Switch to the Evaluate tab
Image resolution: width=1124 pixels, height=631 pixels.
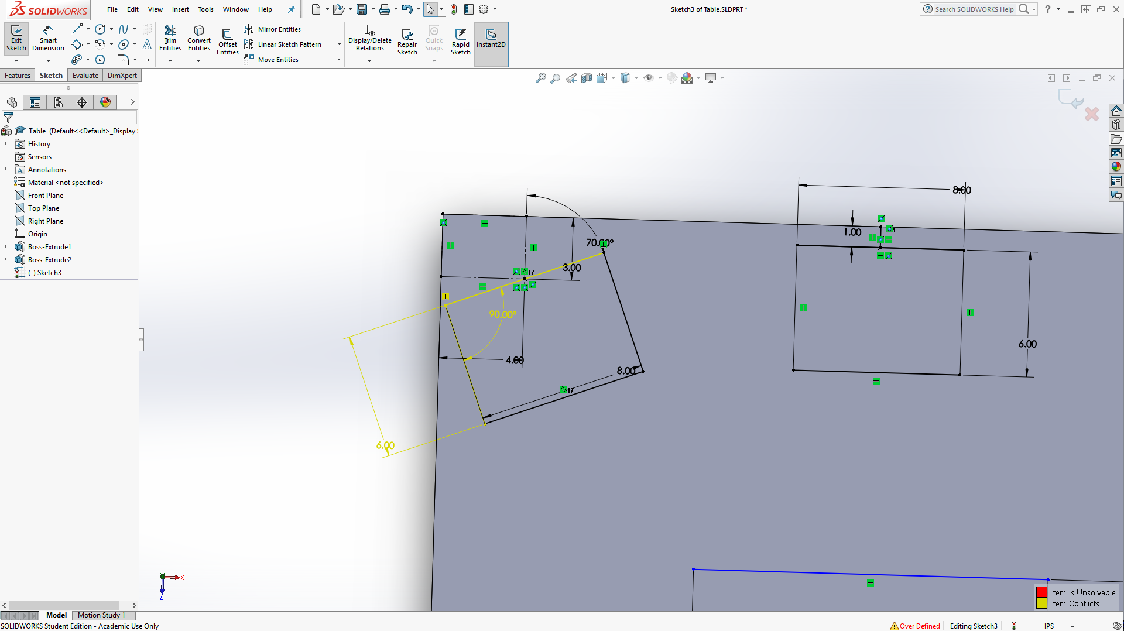click(85, 76)
